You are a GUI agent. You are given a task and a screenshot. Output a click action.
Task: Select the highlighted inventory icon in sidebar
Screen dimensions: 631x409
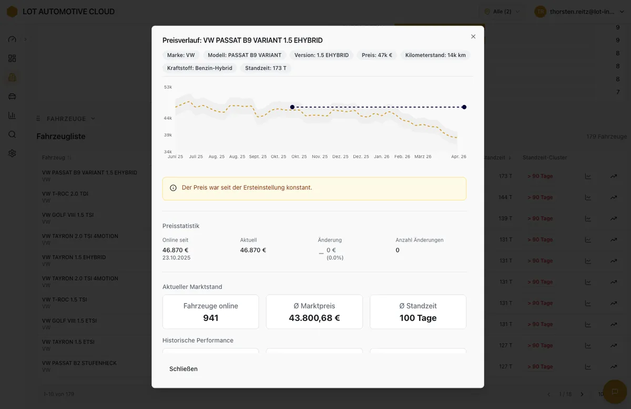click(x=12, y=77)
